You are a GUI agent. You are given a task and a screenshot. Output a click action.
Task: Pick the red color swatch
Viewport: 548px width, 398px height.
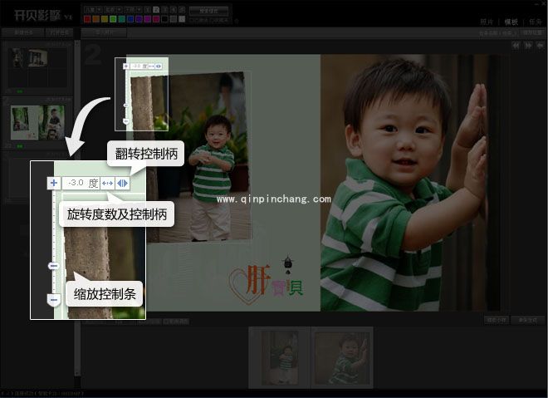pyautogui.click(x=87, y=19)
